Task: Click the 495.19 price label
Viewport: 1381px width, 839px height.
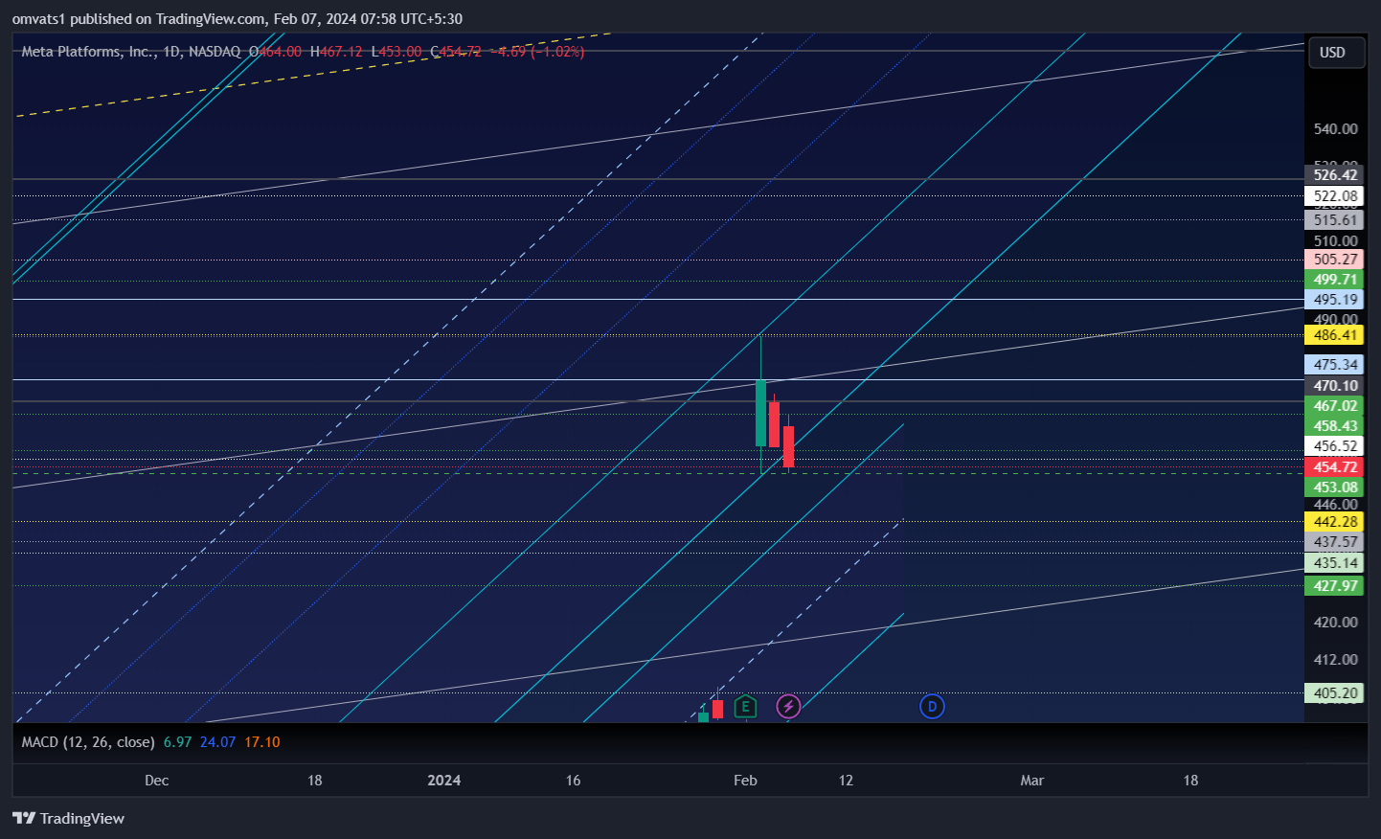Action: (1334, 300)
